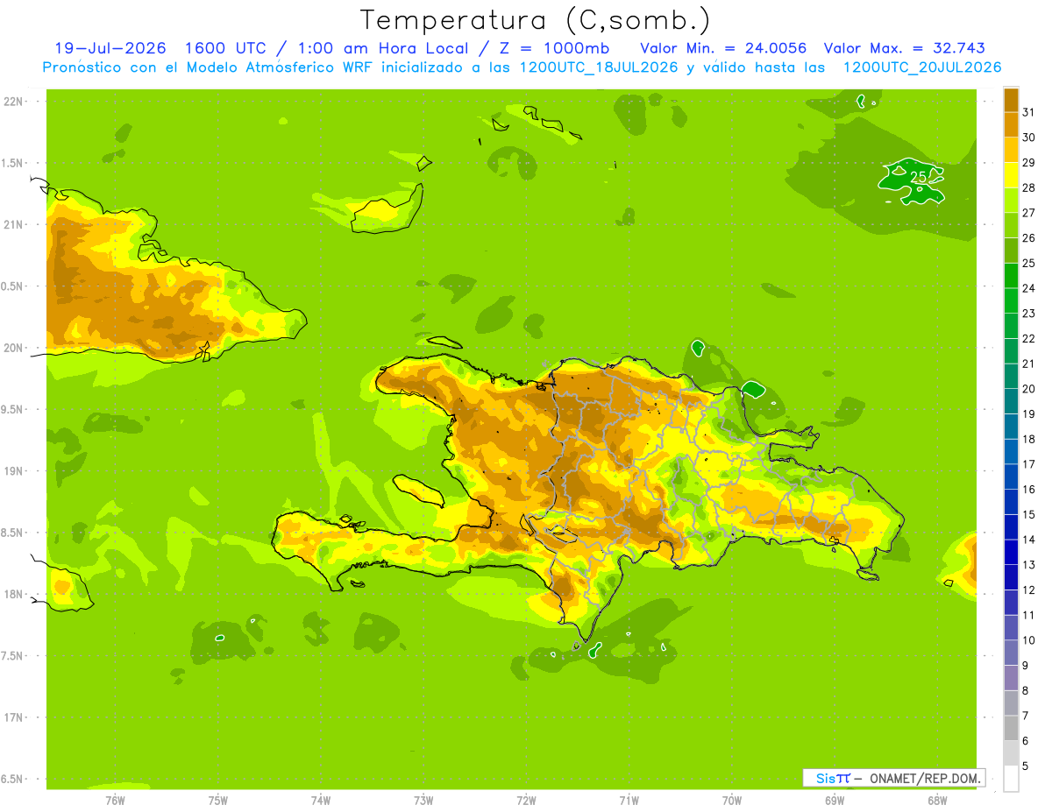
Task: Click the '22N' latitude label
Action: coord(12,102)
